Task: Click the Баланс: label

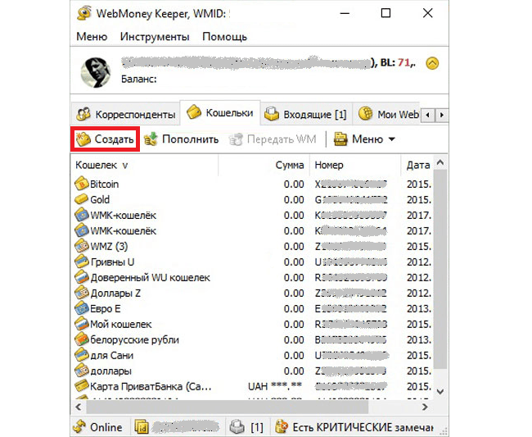Action: [x=139, y=80]
